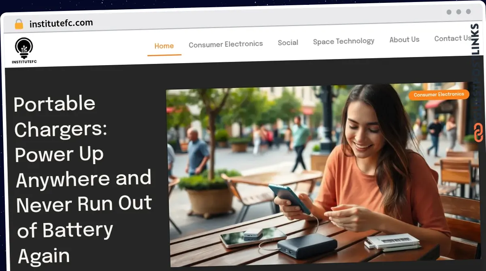Navigate to Space Technology section
The image size is (486, 271).
point(343,41)
